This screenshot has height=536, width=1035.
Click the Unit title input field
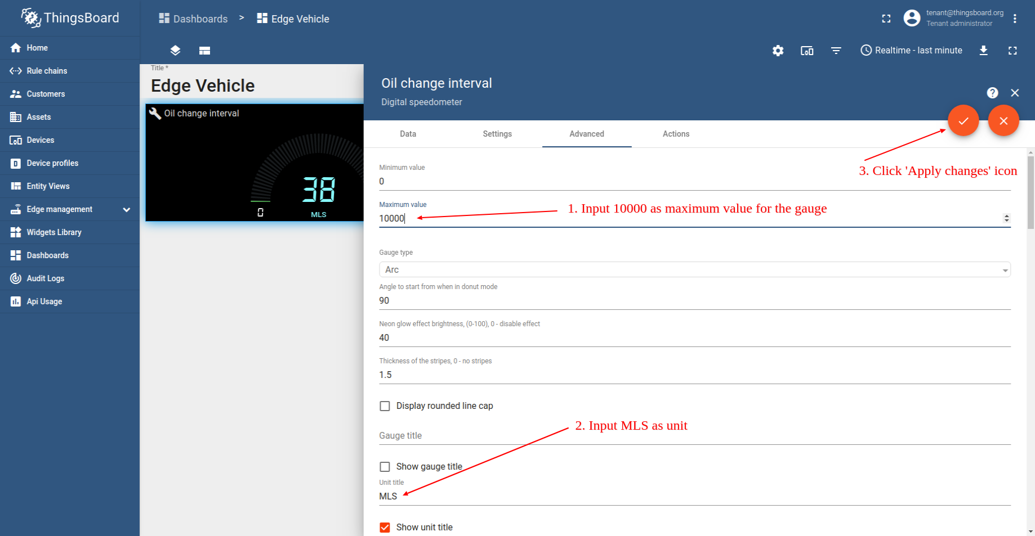click(694, 496)
